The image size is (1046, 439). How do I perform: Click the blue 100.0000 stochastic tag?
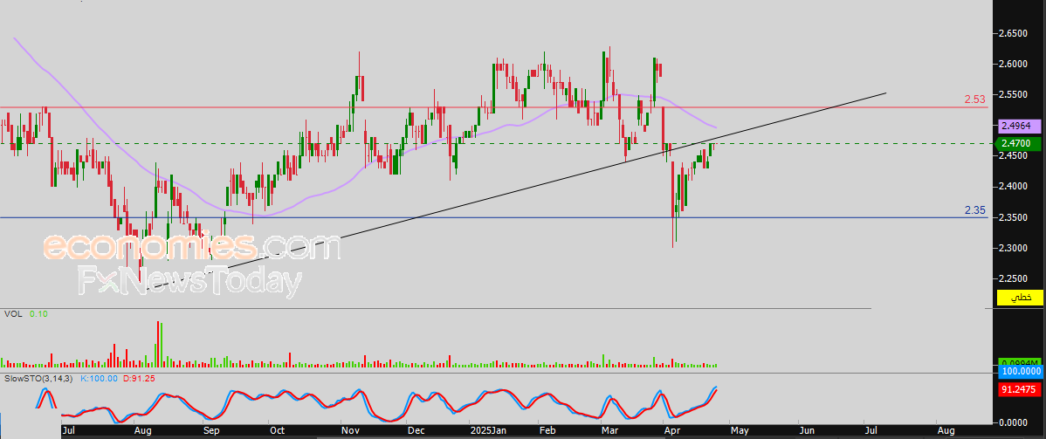pyautogui.click(x=1020, y=372)
